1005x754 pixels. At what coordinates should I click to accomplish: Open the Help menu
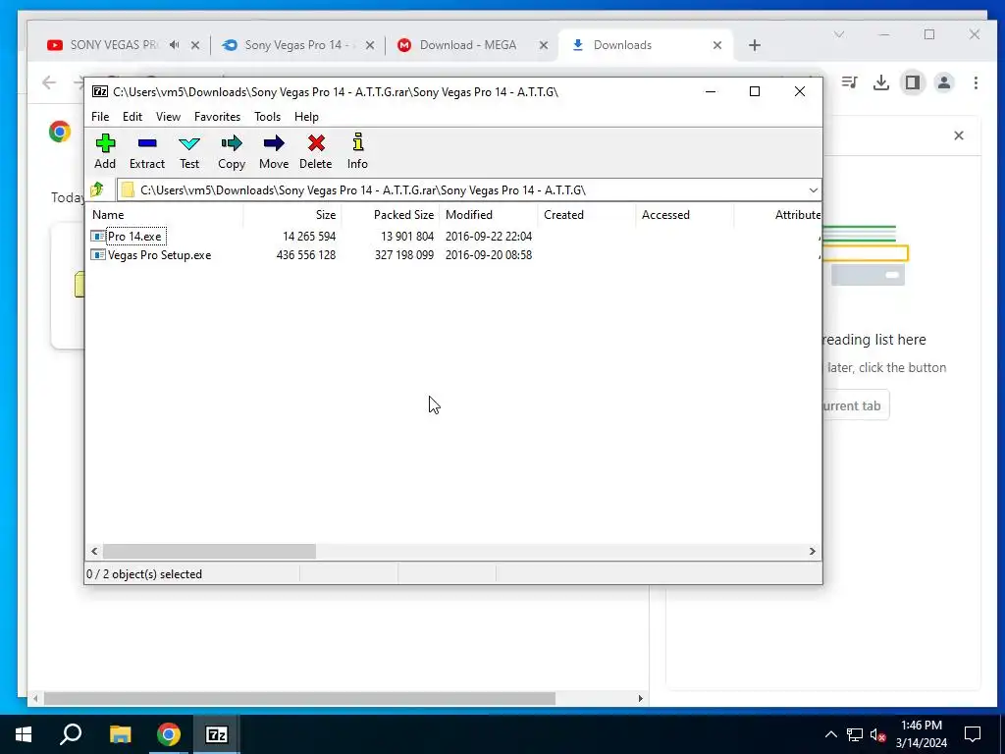point(306,117)
